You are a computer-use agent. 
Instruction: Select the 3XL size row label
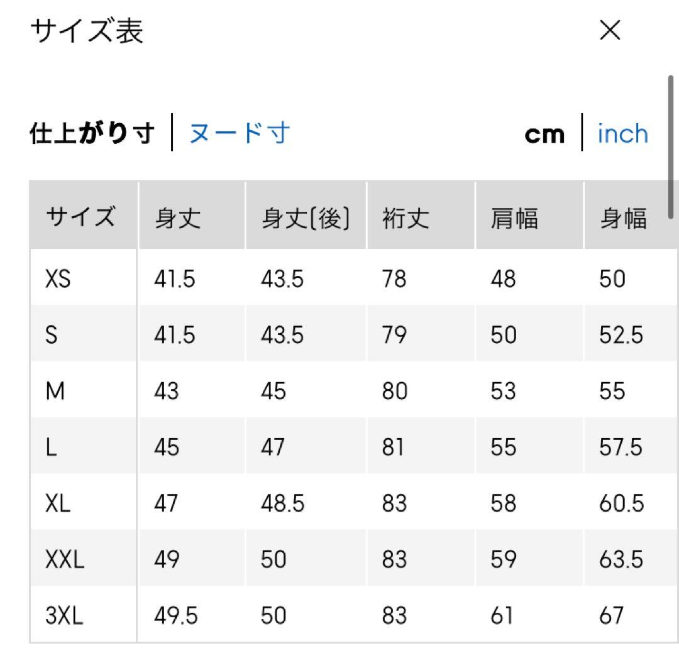click(64, 615)
